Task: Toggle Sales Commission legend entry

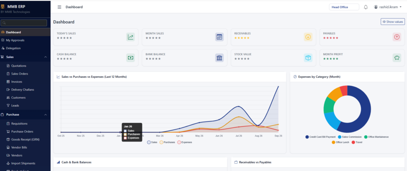Action: coord(350,137)
